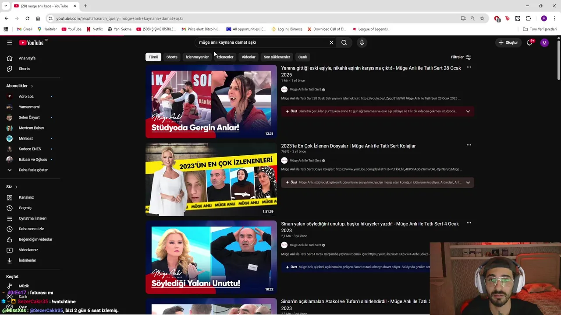The image size is (561, 315).
Task: Open the notifications bell
Action: (x=529, y=42)
